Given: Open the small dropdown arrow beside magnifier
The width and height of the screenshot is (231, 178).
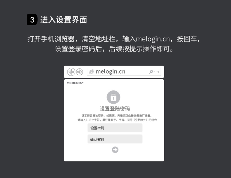Looking at the screenshot, I should (x=154, y=72).
